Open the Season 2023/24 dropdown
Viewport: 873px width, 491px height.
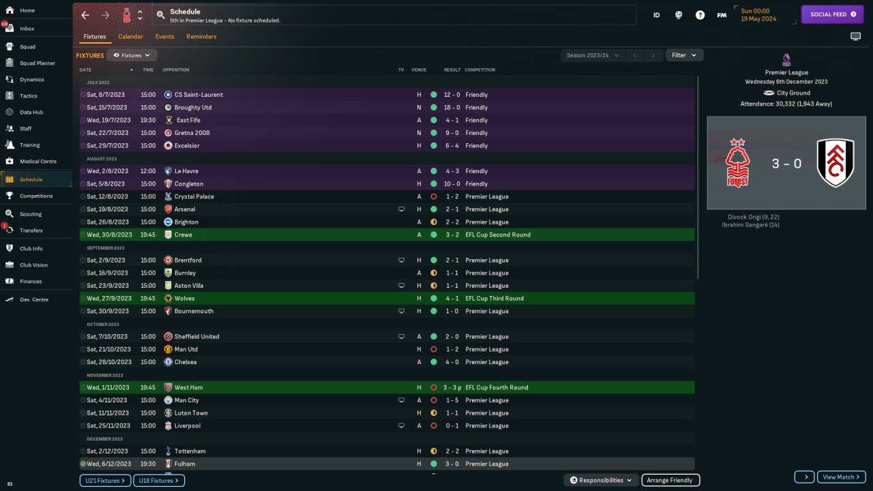pyautogui.click(x=593, y=55)
